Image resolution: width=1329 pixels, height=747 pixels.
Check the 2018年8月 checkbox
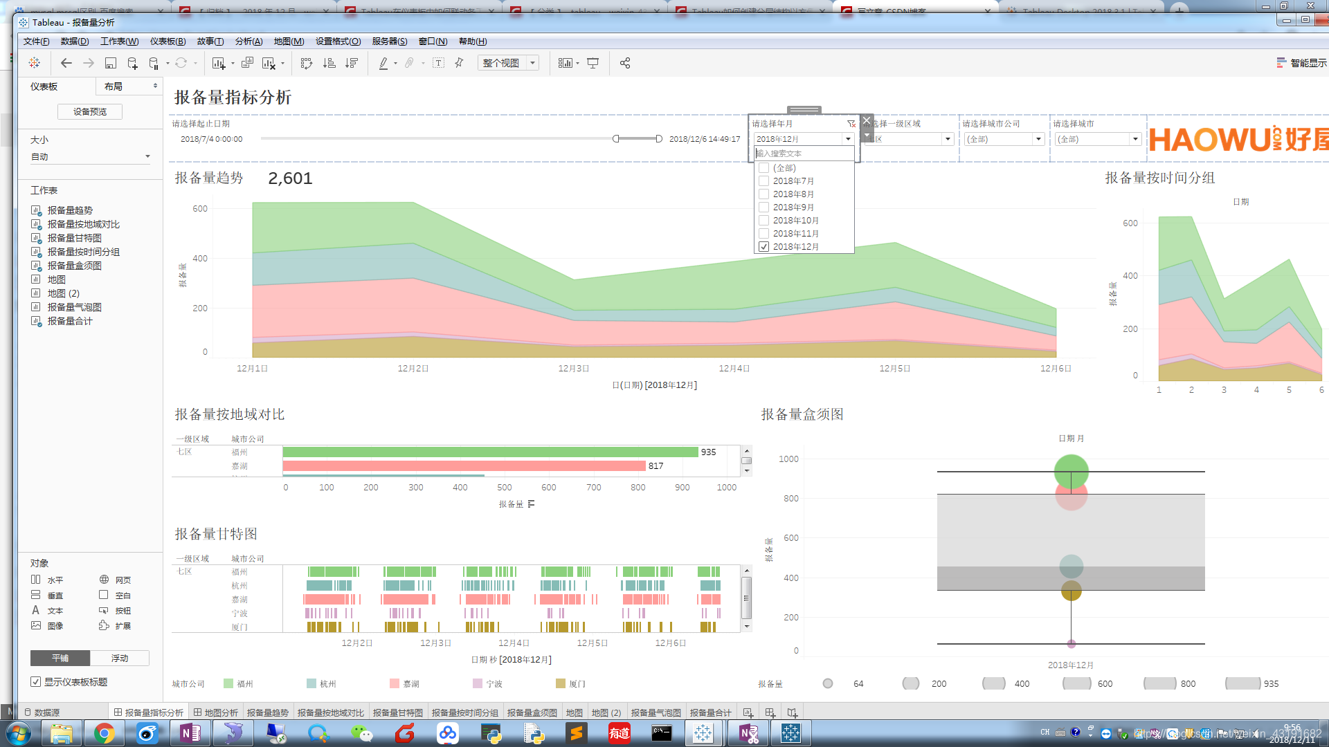[763, 194]
